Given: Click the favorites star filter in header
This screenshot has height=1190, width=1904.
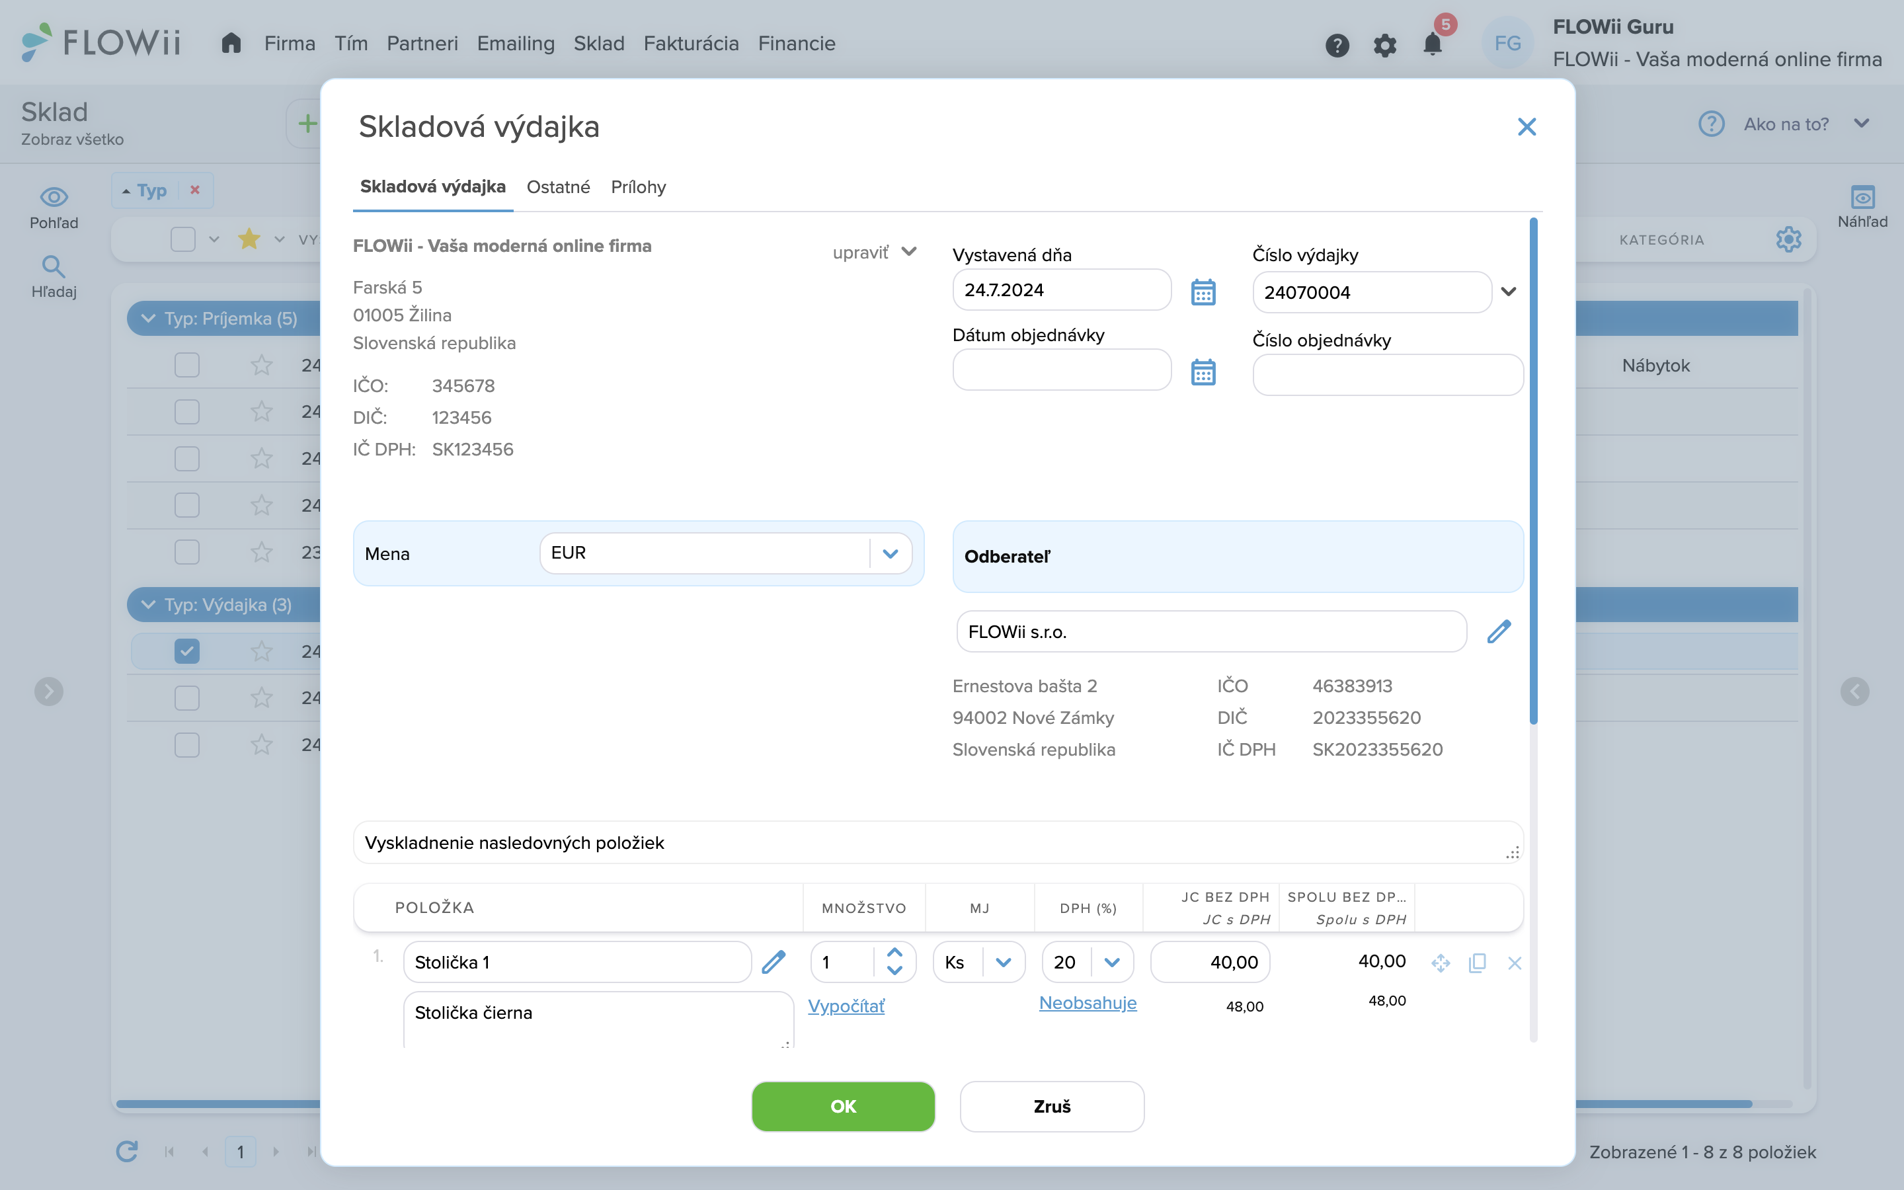Looking at the screenshot, I should pyautogui.click(x=249, y=239).
